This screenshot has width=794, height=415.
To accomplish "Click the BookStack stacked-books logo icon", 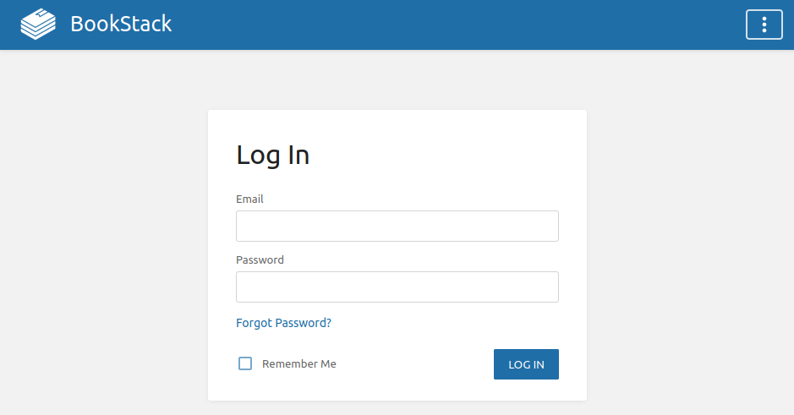I will click(38, 24).
